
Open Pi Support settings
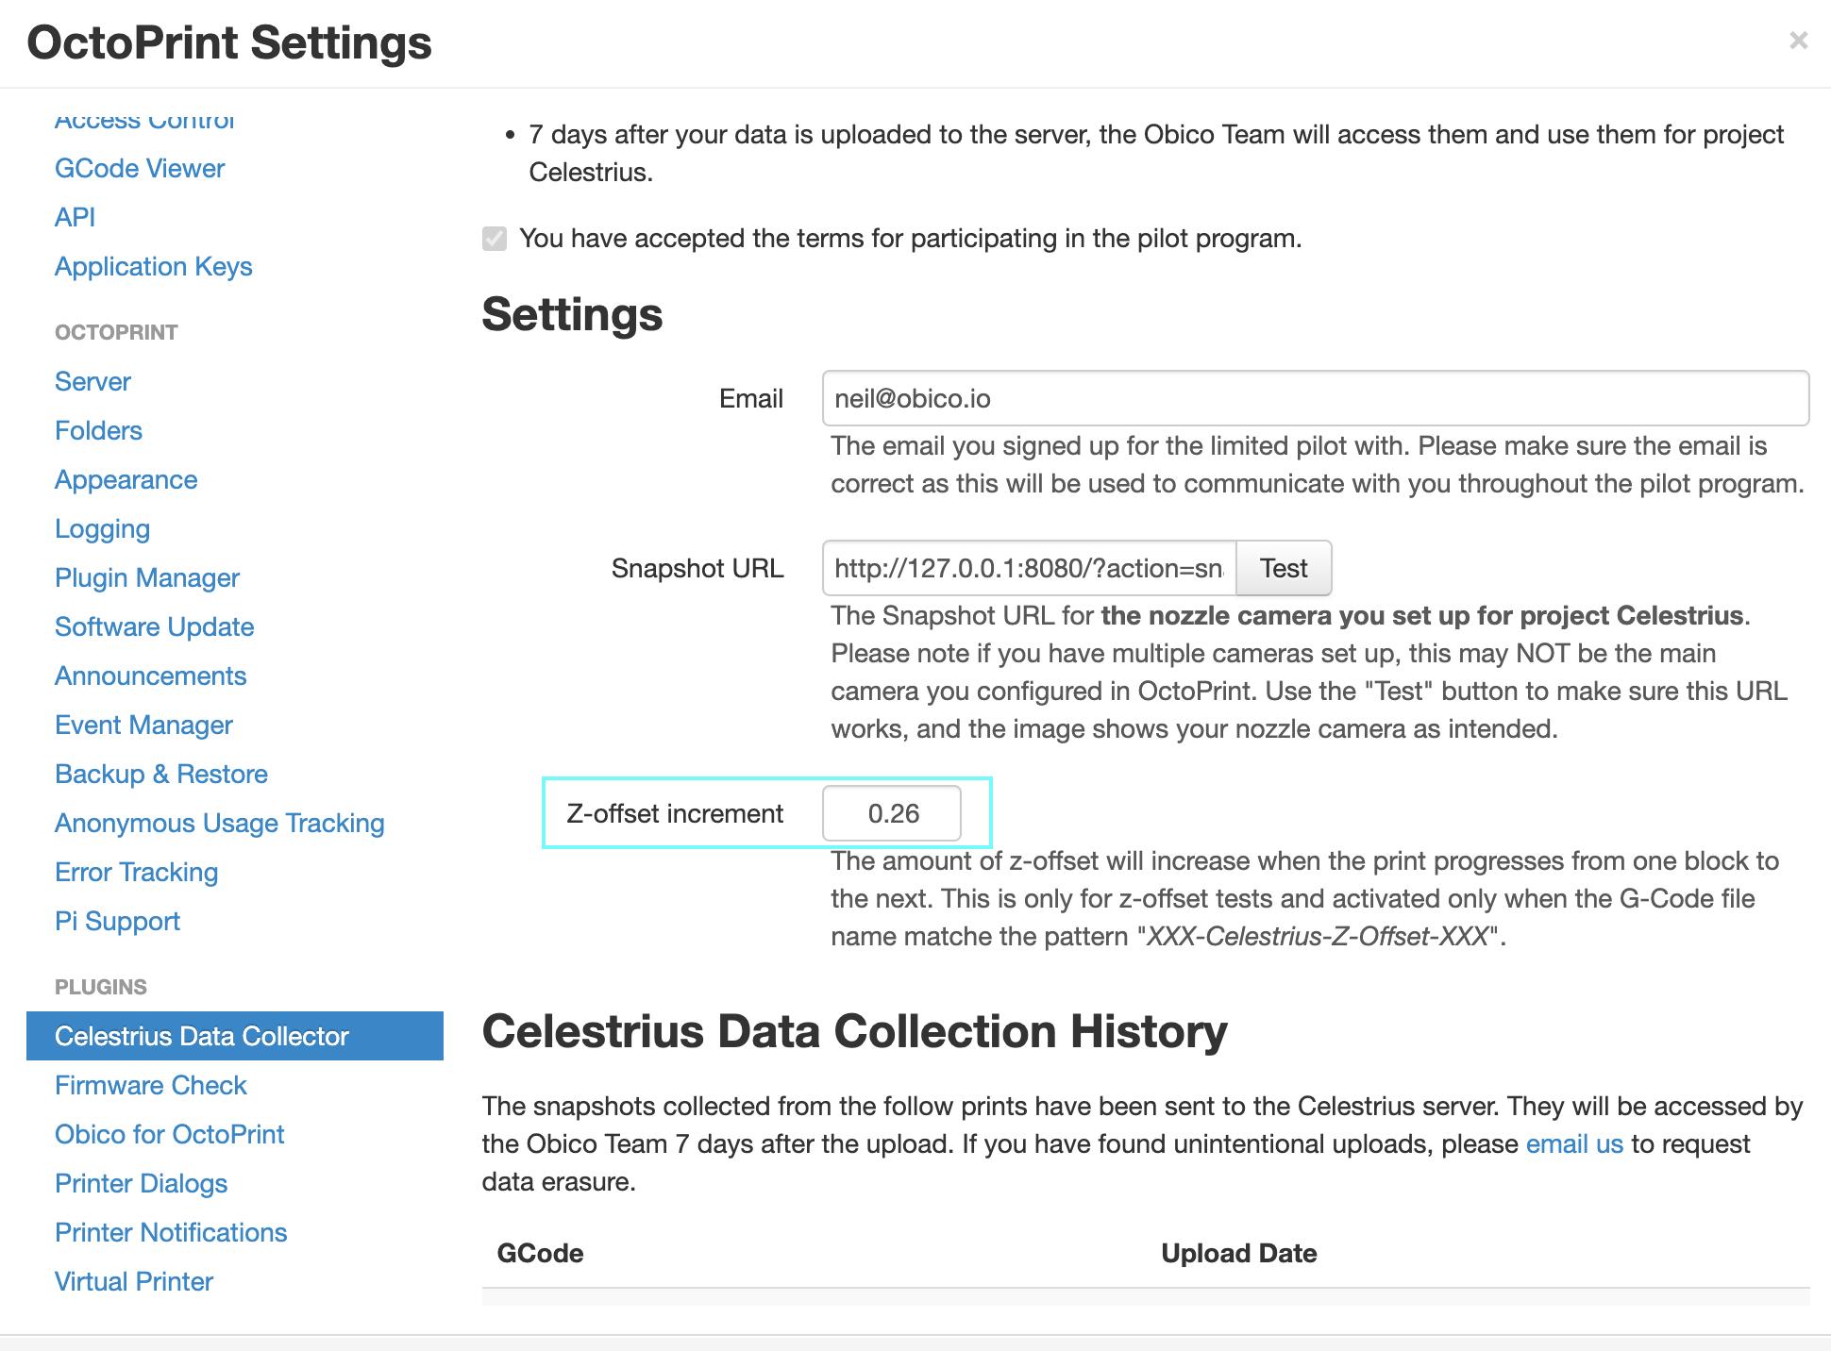[118, 921]
